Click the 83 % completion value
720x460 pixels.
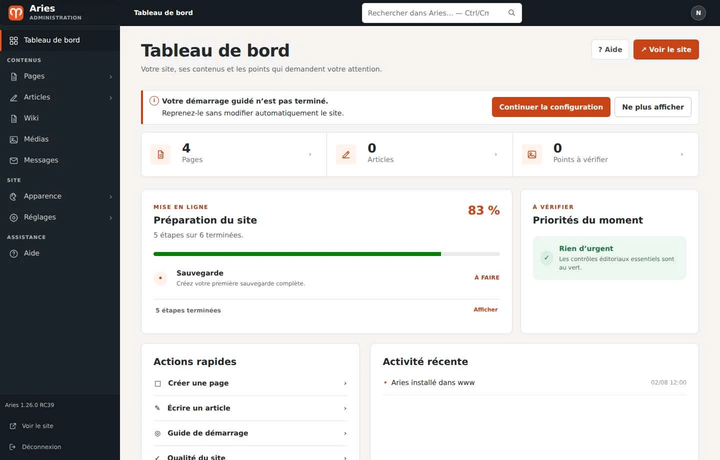click(484, 210)
